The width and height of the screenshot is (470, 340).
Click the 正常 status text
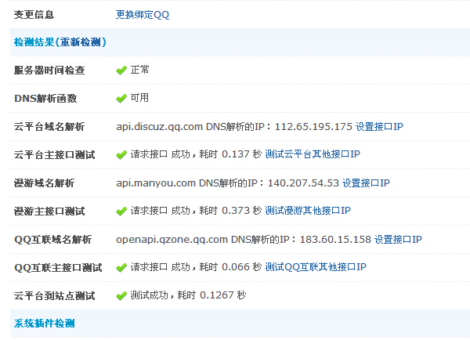point(139,70)
